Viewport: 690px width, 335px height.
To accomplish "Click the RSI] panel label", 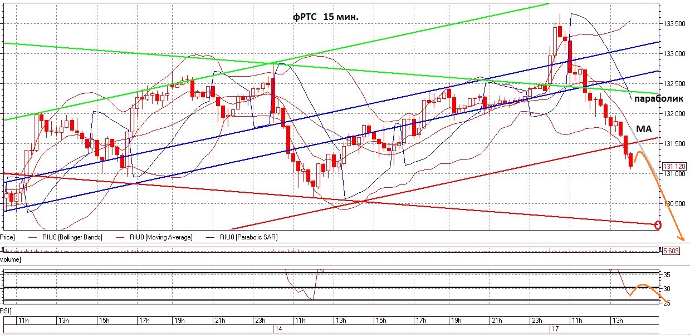I will (x=6, y=312).
